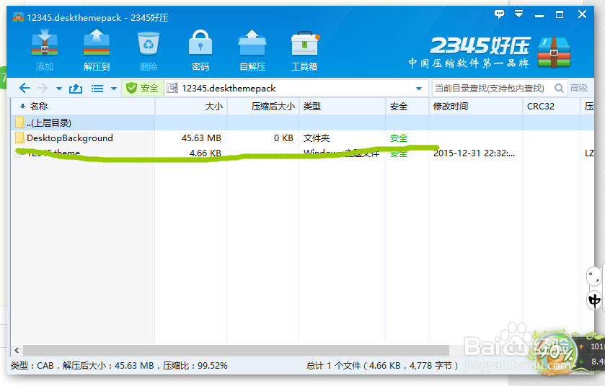Click the magnifier search icon
Image resolution: width=605 pixels, height=386 pixels.
(x=559, y=88)
